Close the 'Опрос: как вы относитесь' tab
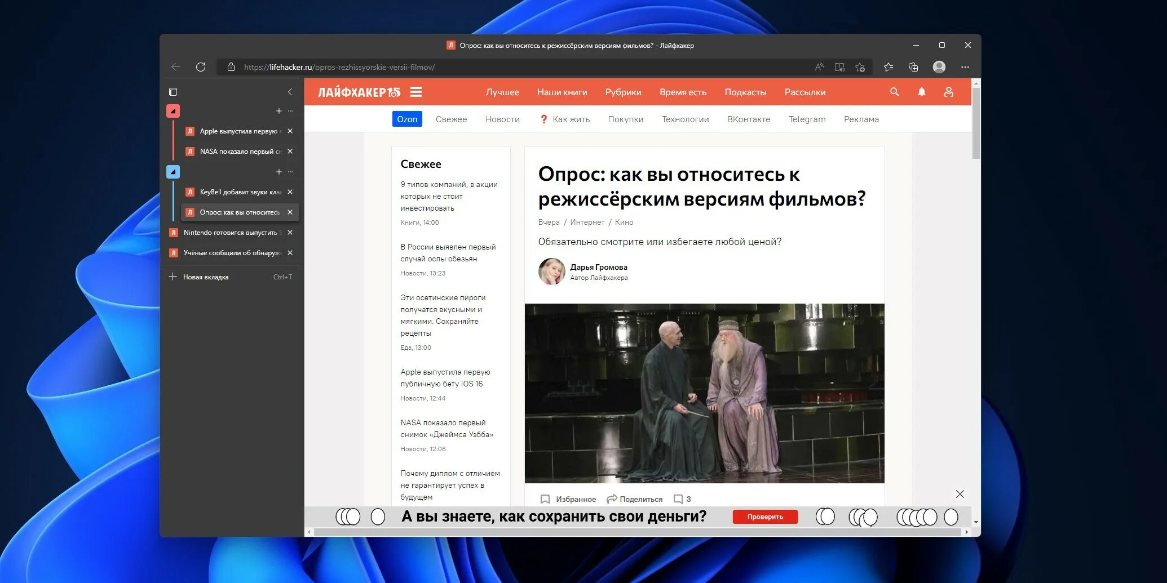 (290, 212)
